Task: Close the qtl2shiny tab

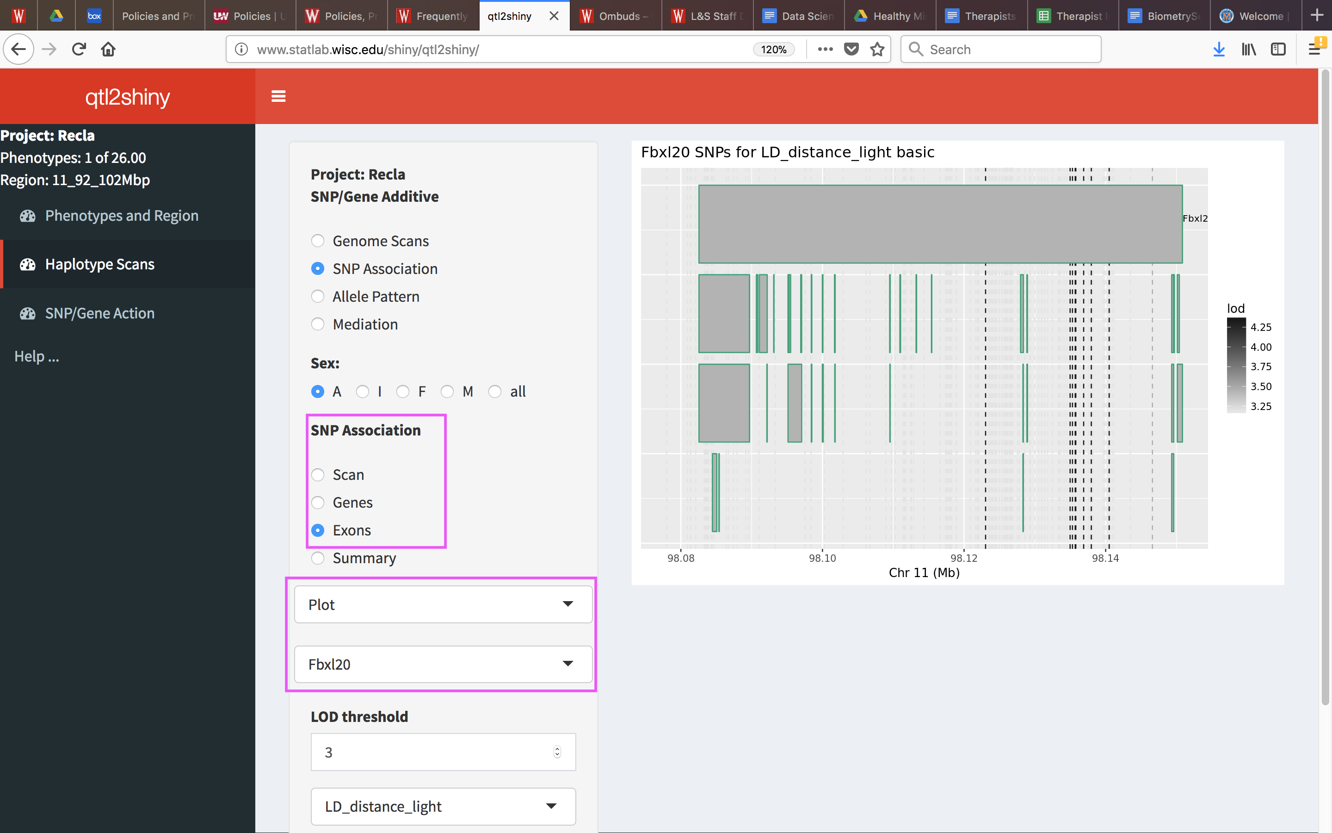Action: click(554, 16)
